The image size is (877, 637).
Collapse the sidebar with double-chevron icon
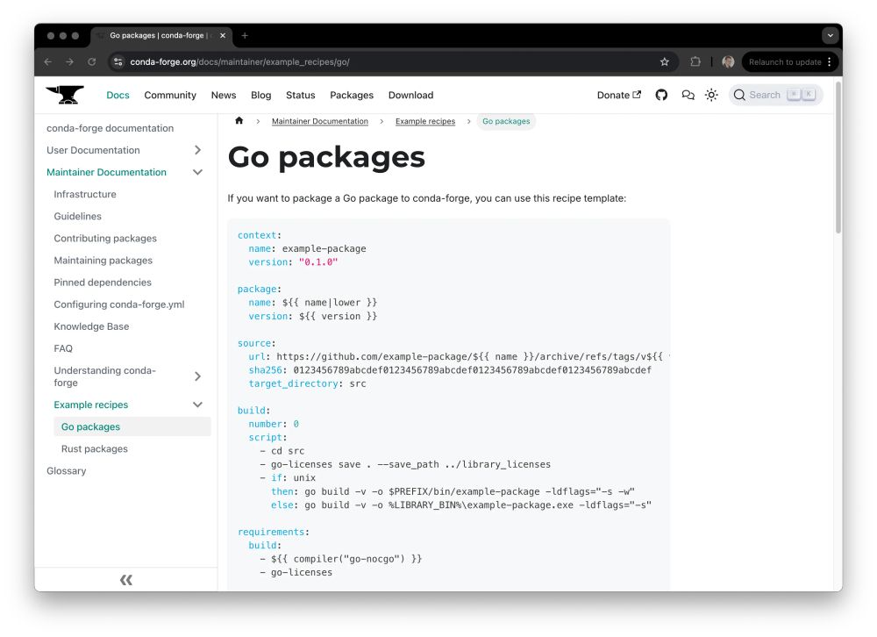click(125, 580)
